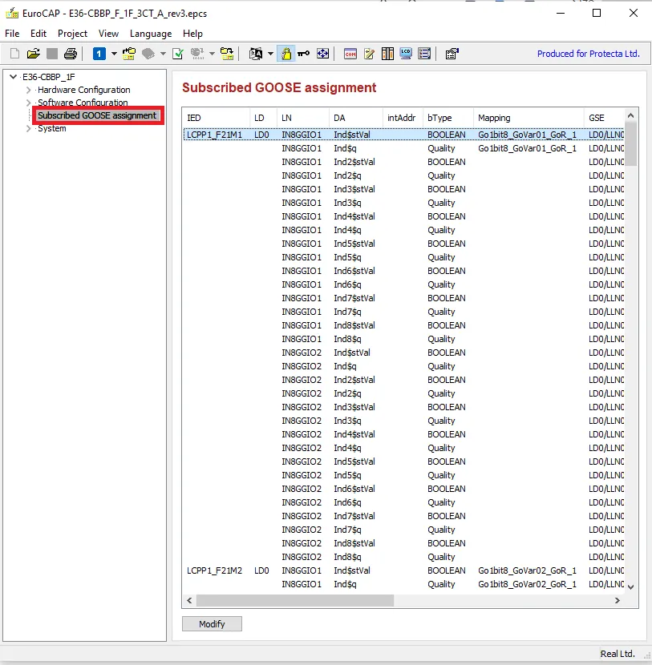This screenshot has width=652, height=665.
Task: Click the intAddr column header
Action: tap(403, 118)
